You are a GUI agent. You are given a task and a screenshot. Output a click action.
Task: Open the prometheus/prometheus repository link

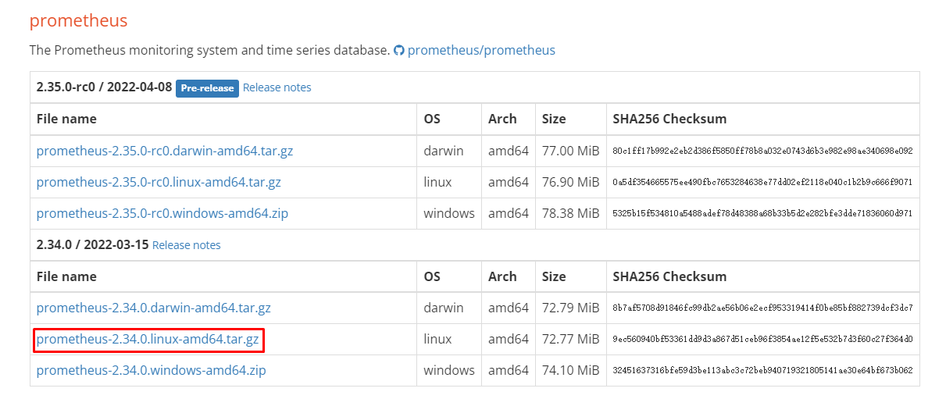481,50
